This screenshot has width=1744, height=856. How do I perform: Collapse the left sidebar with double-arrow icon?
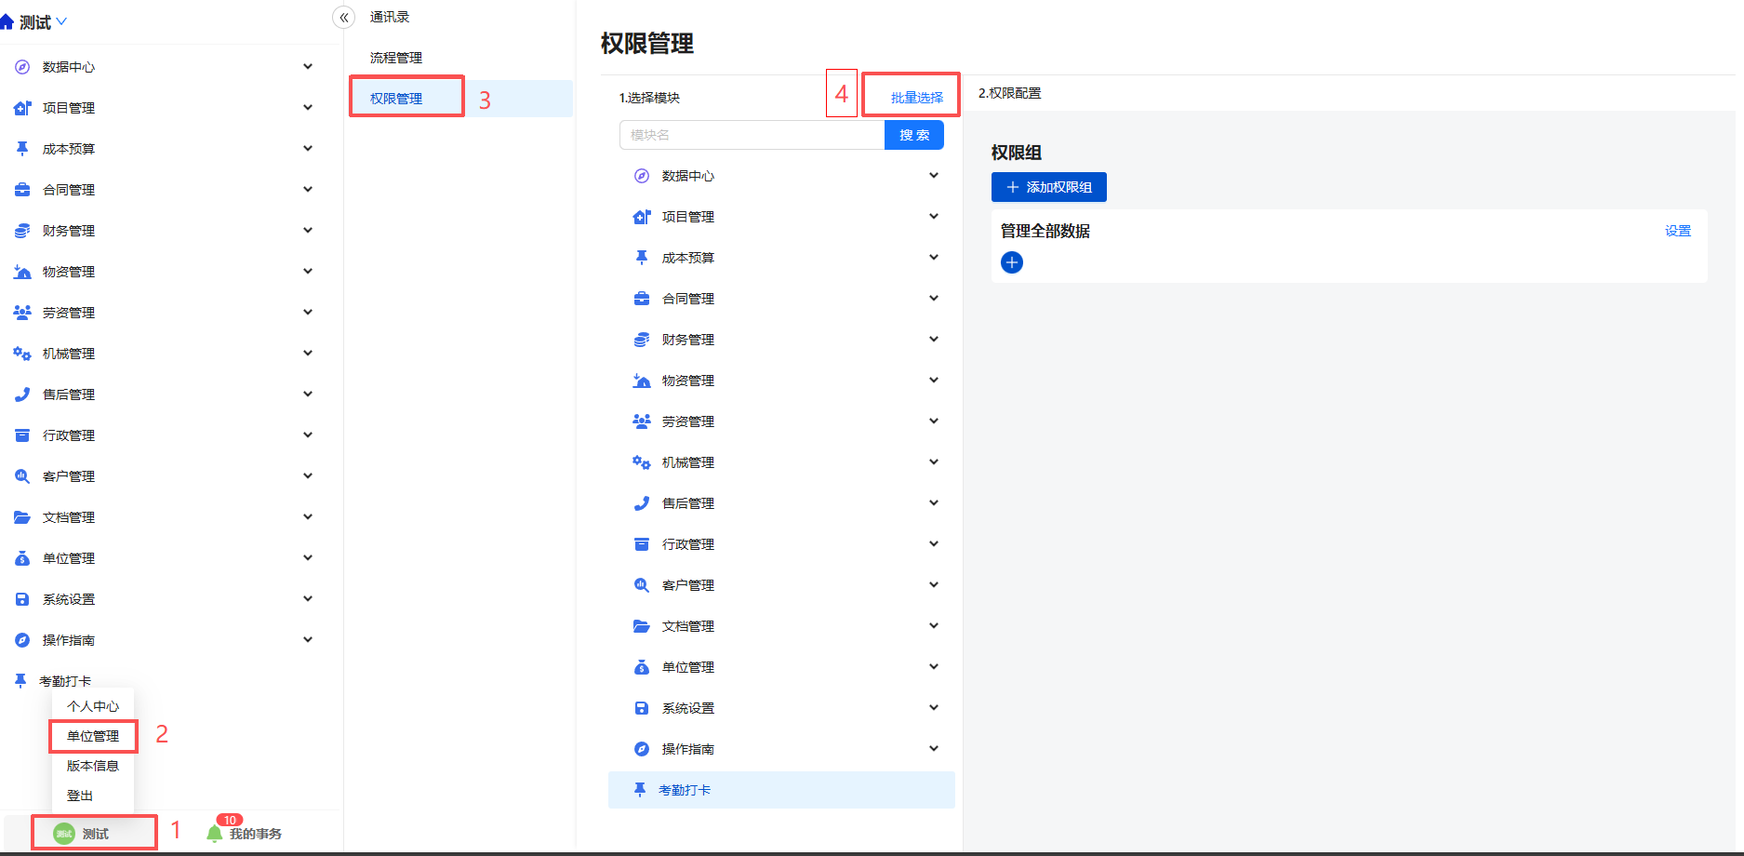(343, 17)
